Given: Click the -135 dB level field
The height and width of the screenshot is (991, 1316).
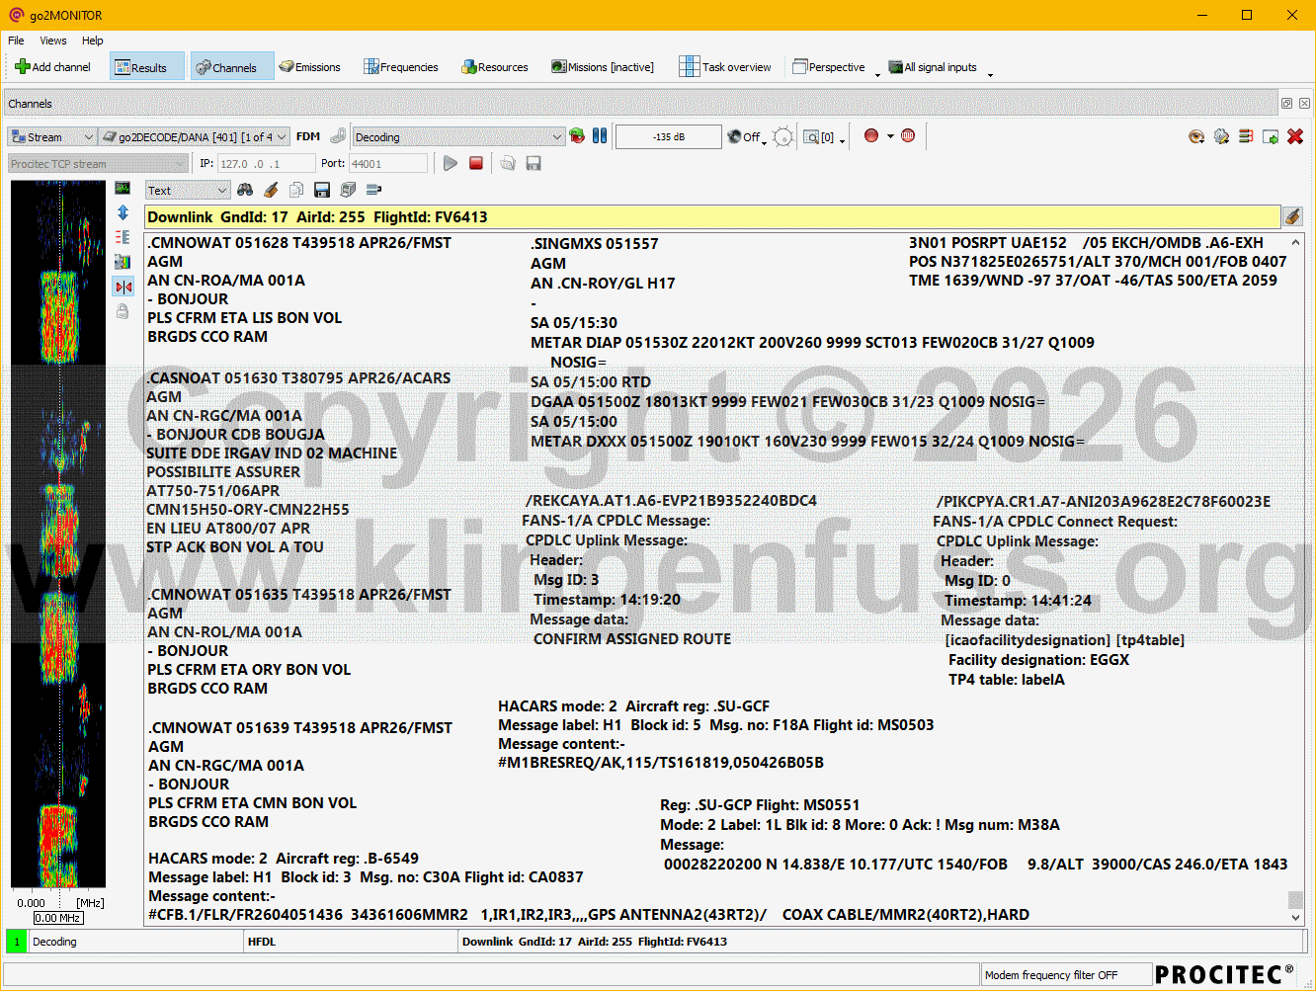Looking at the screenshot, I should pos(668,137).
